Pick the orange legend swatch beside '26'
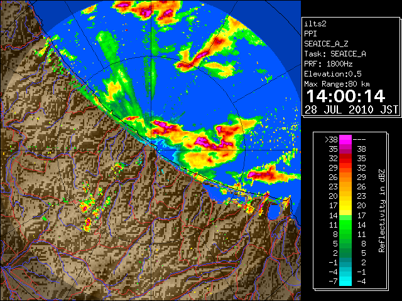This screenshot has width=402, height=301. click(345, 177)
